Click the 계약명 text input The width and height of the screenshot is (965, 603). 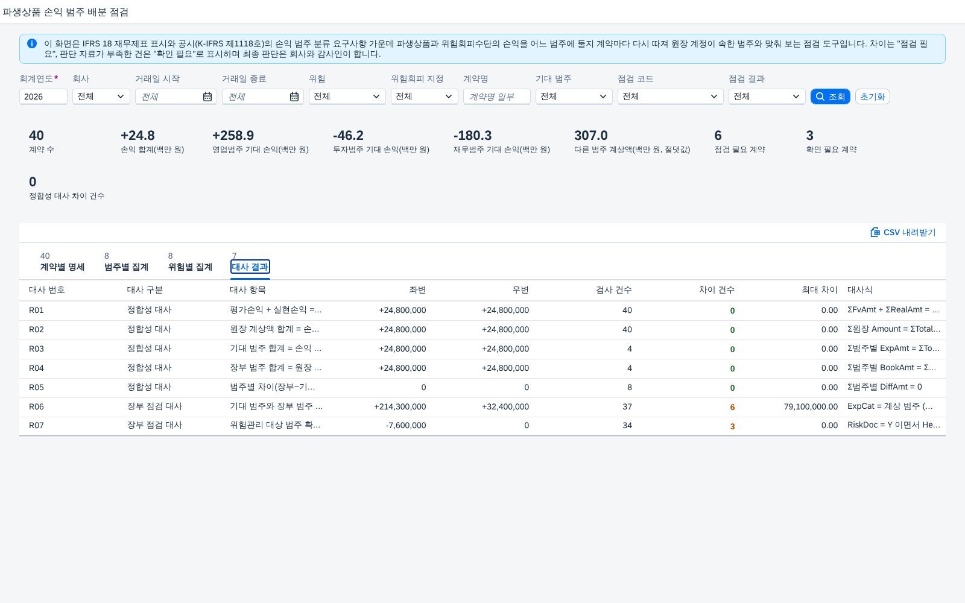[497, 96]
